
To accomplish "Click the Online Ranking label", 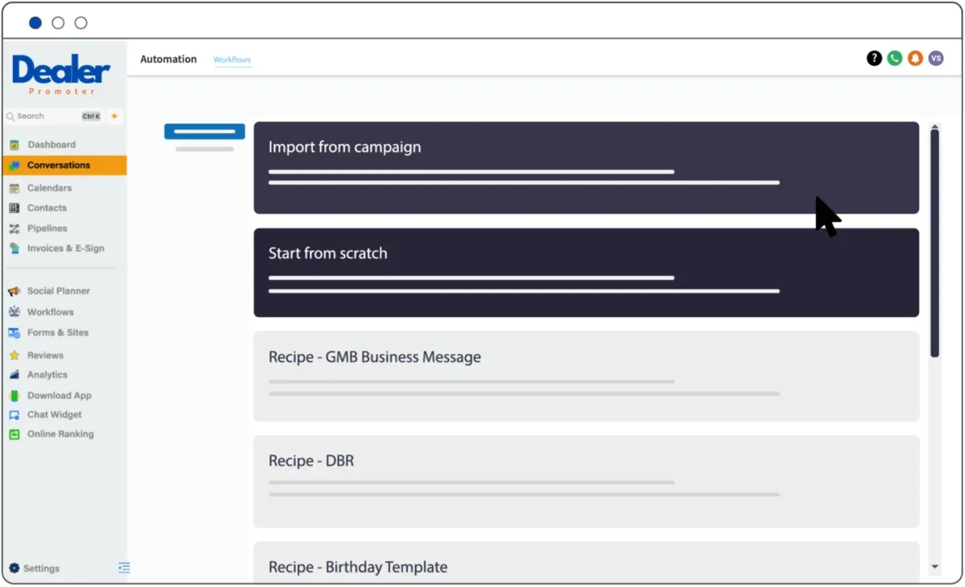I will click(x=60, y=434).
